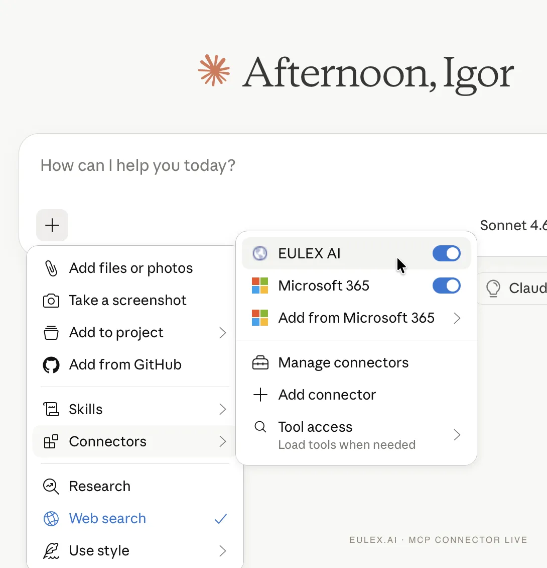Open the Add from Microsoft 365 chevron
This screenshot has width=547, height=568.
click(x=457, y=318)
